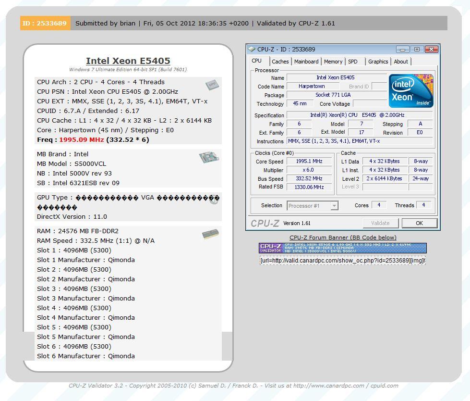Click the Slot 3 Manufacturer : Qimonda line
Viewport: 470px width, 401px height.
point(86,299)
